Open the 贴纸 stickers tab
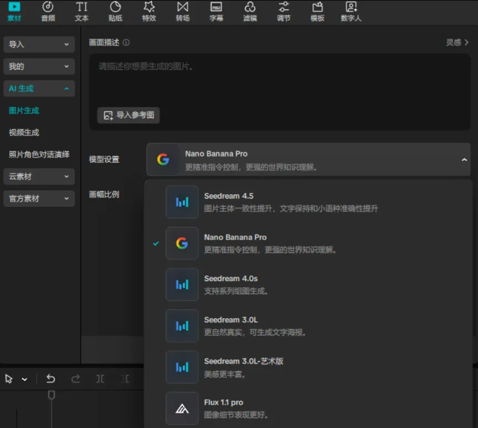The height and width of the screenshot is (428, 478). point(115,12)
